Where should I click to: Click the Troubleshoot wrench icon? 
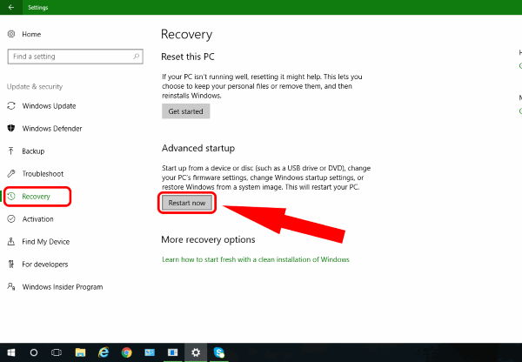click(11, 173)
